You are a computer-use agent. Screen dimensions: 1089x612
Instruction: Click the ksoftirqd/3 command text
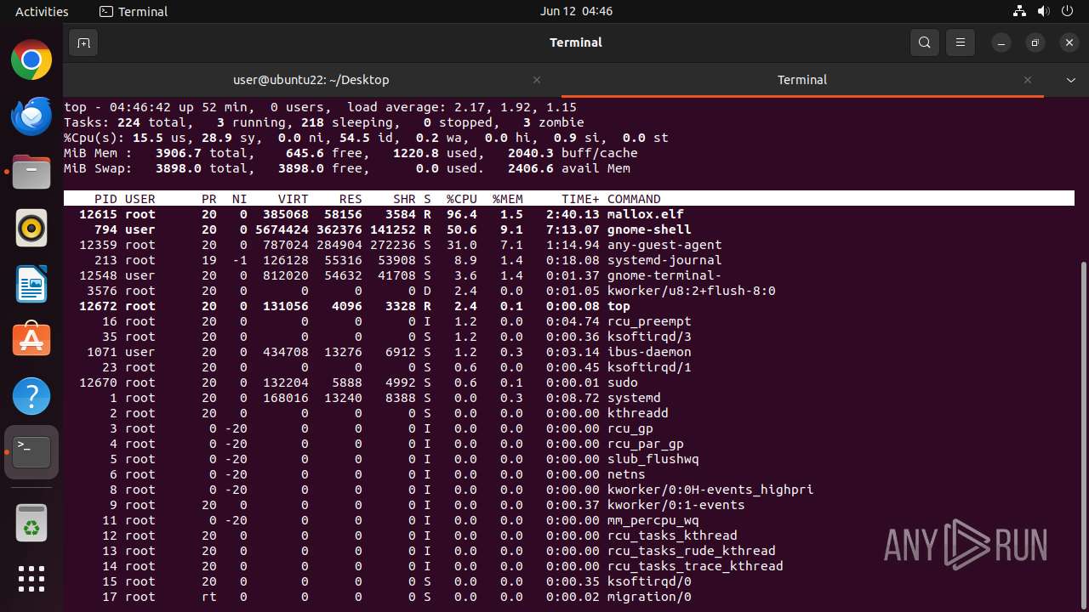click(x=649, y=337)
